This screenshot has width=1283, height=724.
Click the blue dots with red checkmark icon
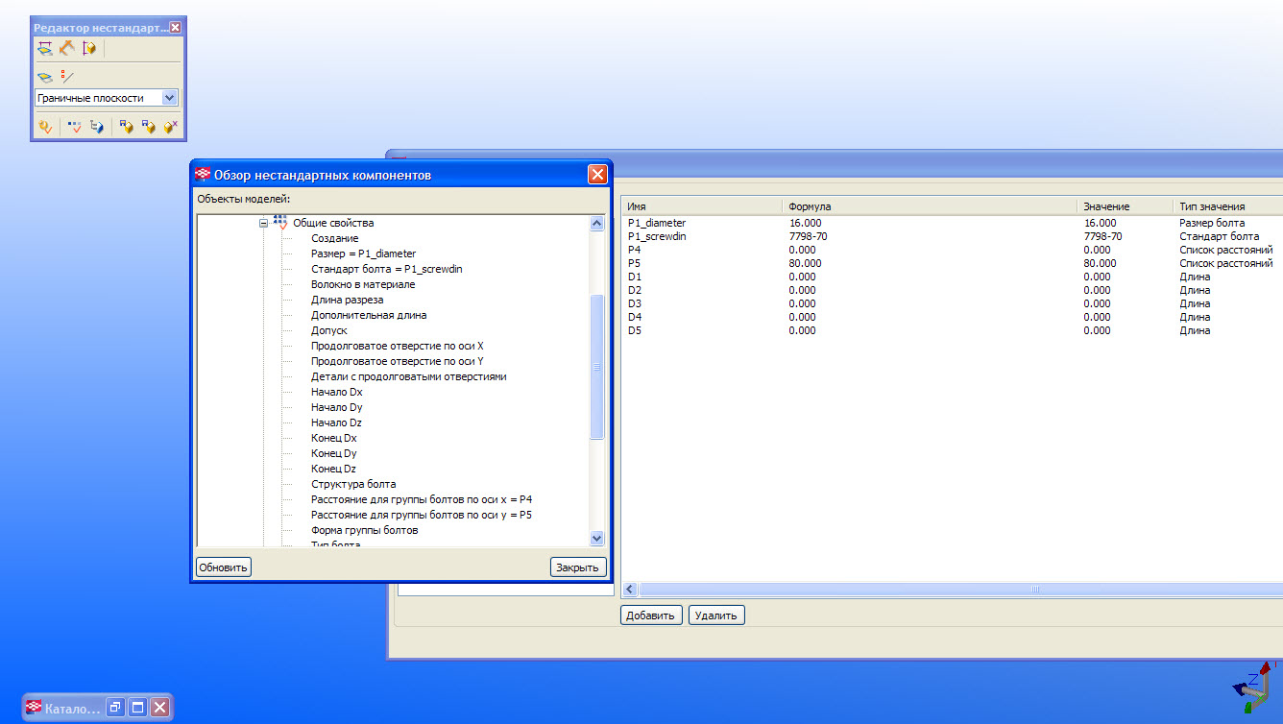point(74,126)
